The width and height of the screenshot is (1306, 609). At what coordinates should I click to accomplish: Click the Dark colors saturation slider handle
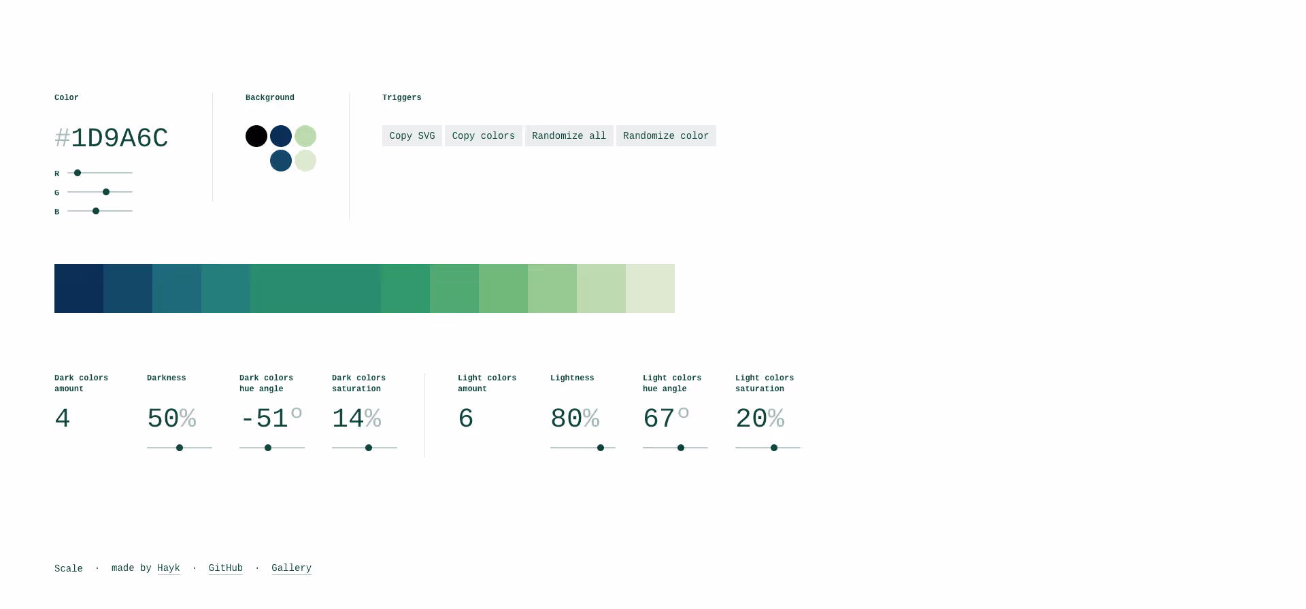369,448
